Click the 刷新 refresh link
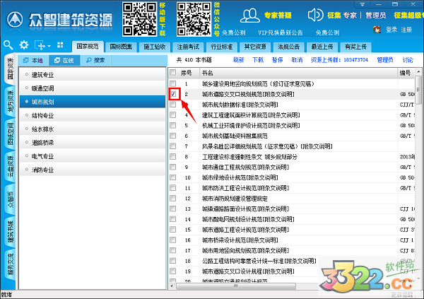Image resolution: width=424 pixels, height=299 pixels. 239,60
